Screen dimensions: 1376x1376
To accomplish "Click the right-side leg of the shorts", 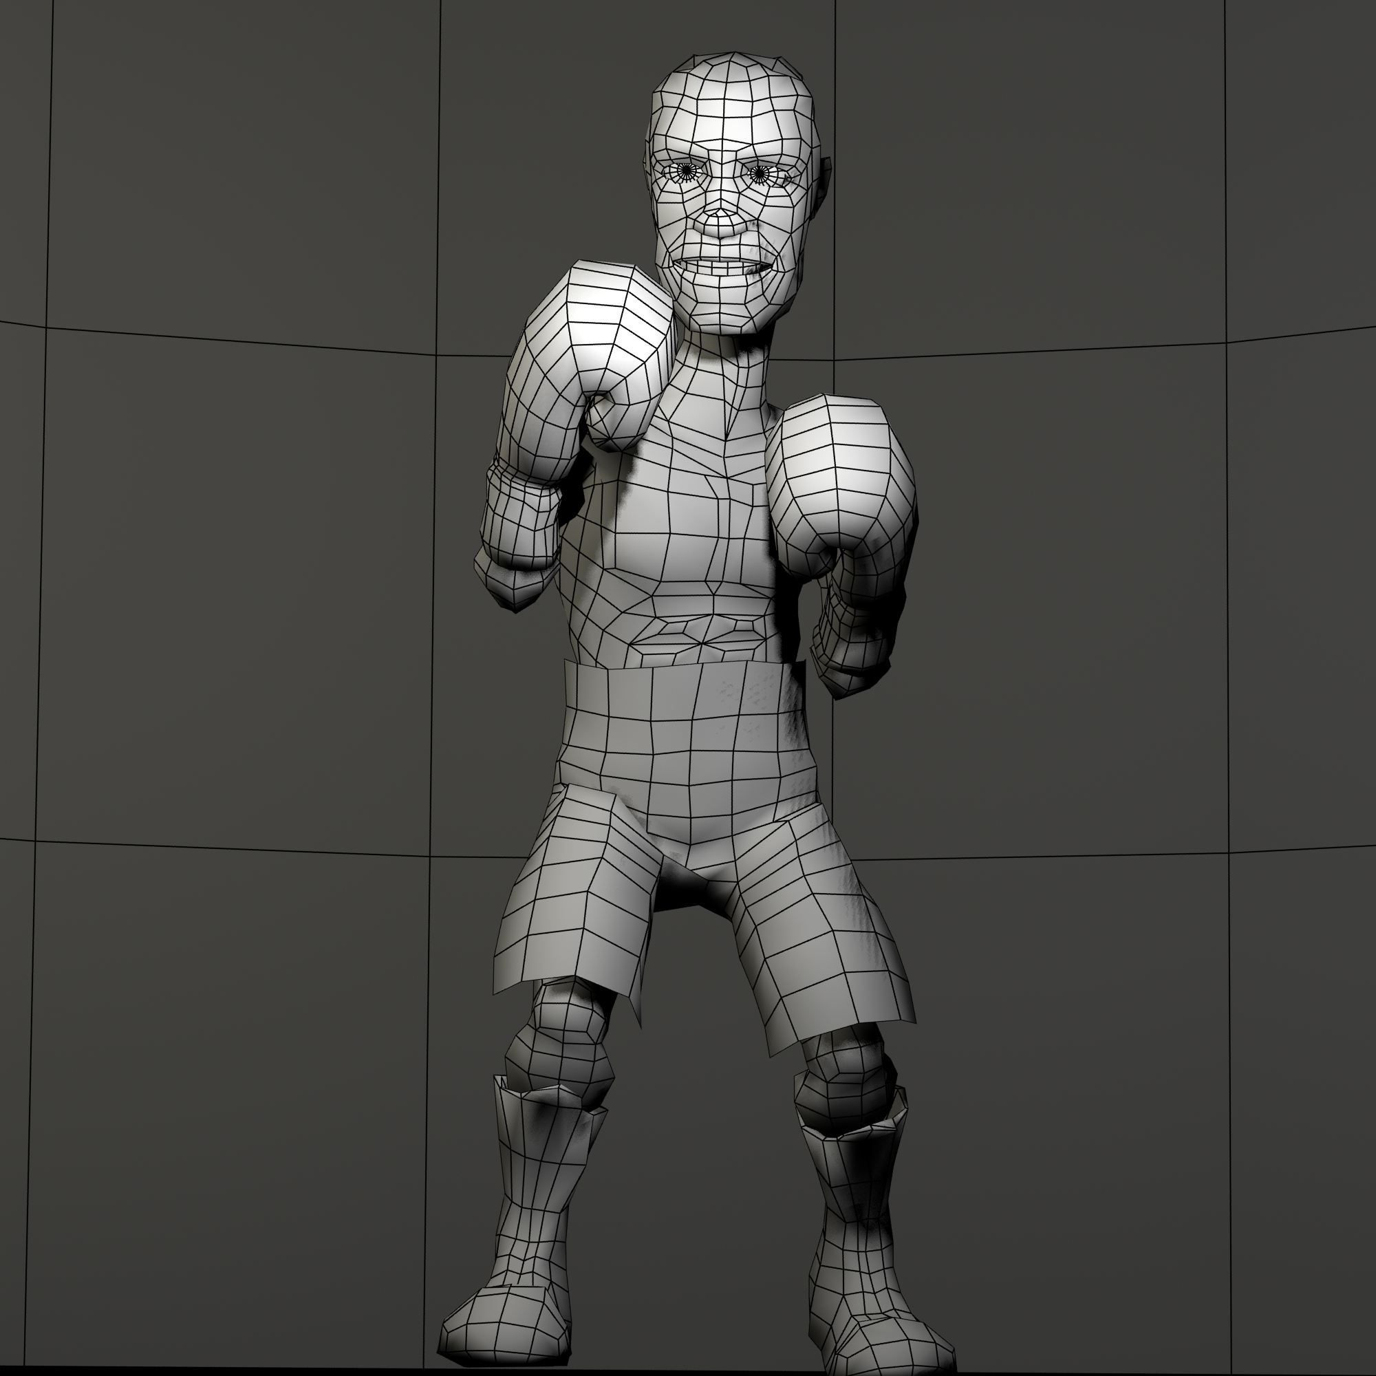I will (819, 940).
